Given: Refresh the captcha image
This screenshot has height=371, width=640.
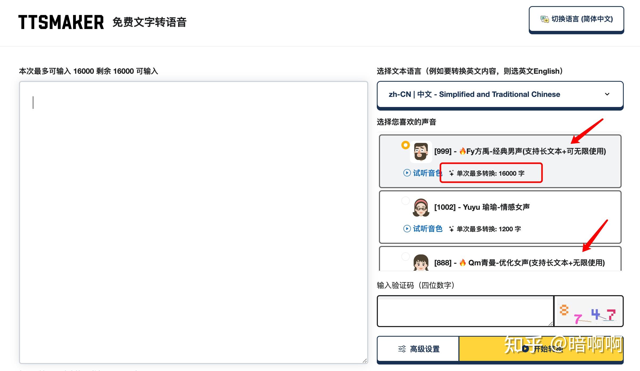Looking at the screenshot, I should pos(589,311).
